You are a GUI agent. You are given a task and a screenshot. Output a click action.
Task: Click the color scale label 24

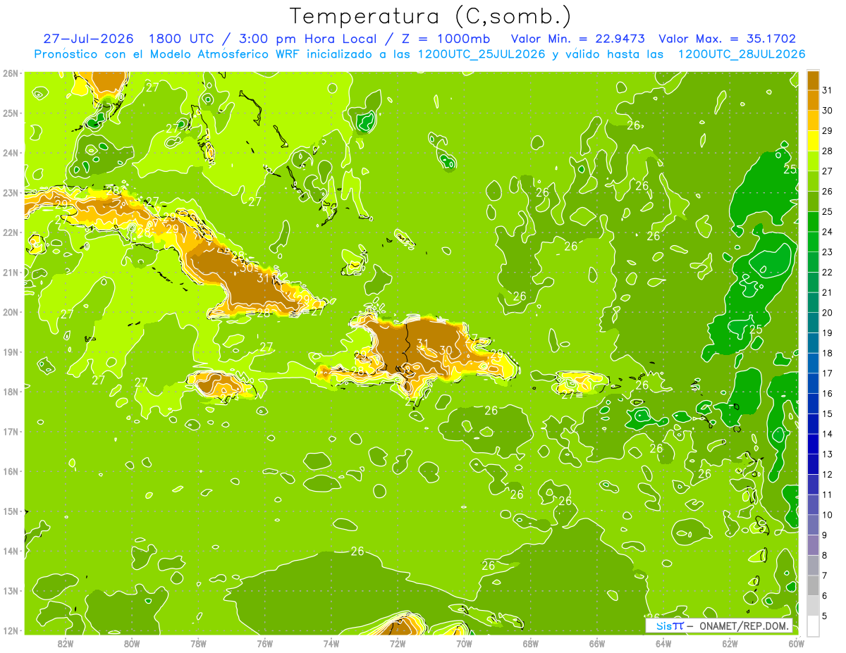pos(828,232)
